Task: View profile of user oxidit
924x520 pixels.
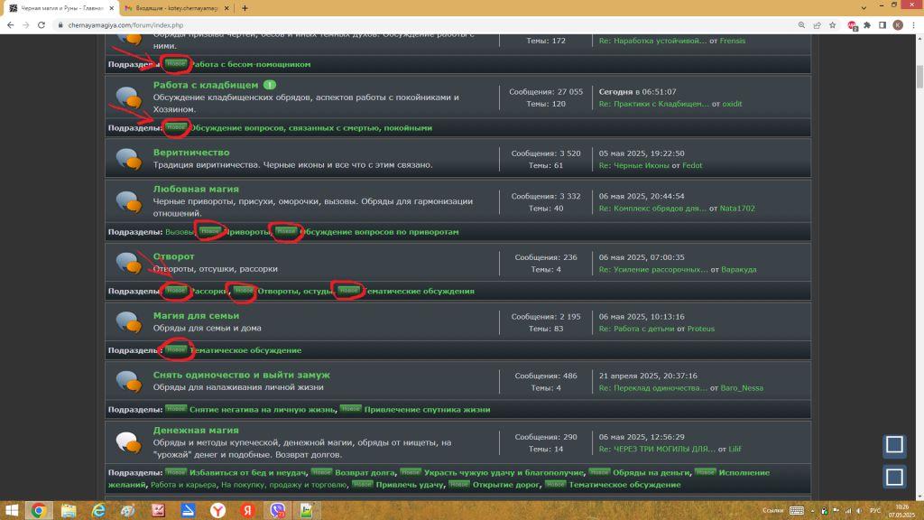Action: 732,104
